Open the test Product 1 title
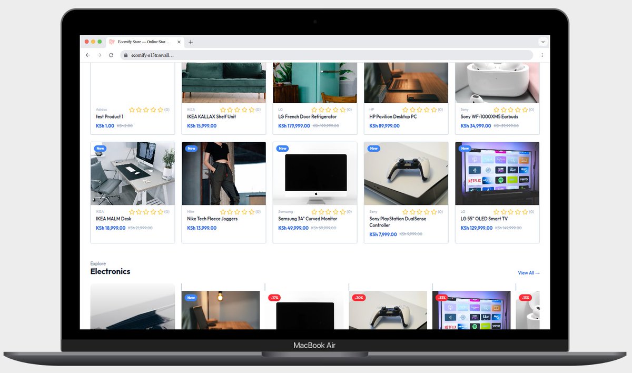Image resolution: width=632 pixels, height=373 pixels. click(x=110, y=116)
